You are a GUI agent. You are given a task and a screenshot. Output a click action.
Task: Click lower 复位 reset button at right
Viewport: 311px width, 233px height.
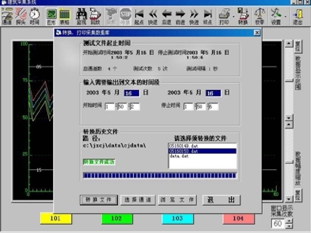point(298,195)
